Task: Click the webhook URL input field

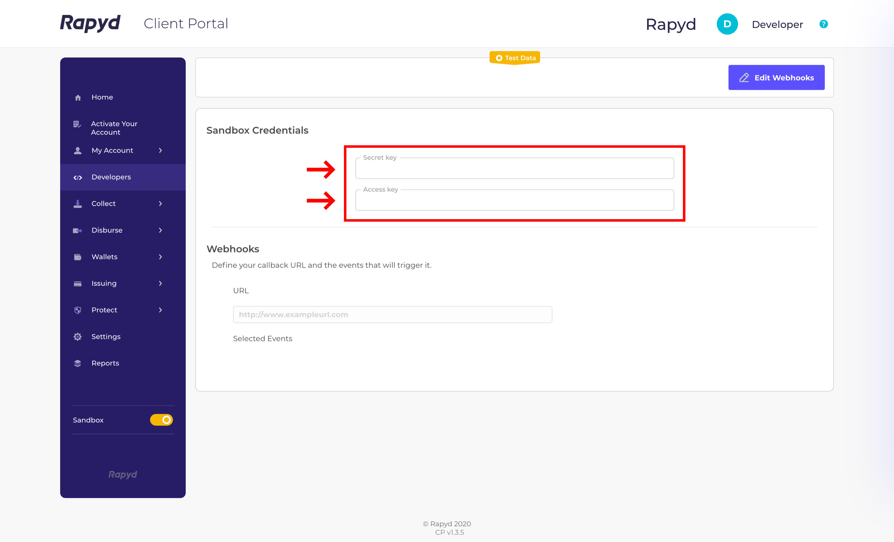Action: tap(392, 314)
